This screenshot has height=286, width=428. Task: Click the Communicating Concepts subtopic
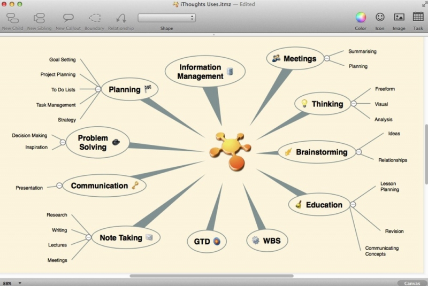[x=382, y=251]
